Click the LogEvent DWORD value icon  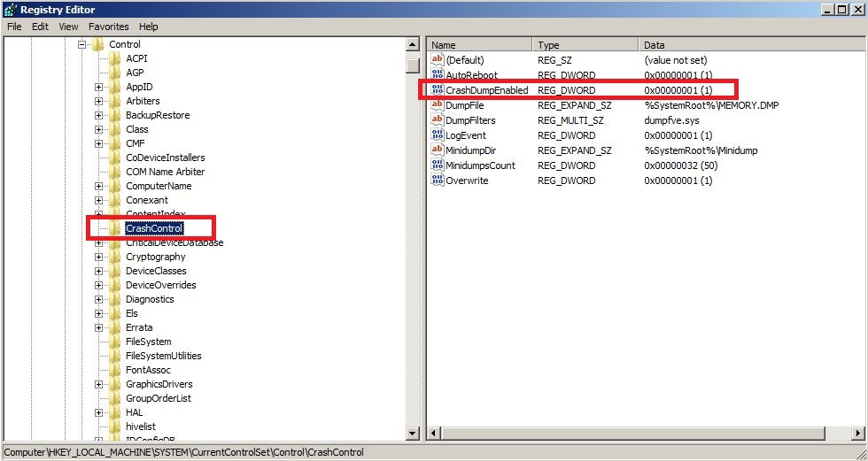(x=438, y=134)
